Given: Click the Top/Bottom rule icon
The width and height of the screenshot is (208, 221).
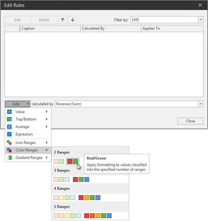Looking at the screenshot, I should point(9,119).
